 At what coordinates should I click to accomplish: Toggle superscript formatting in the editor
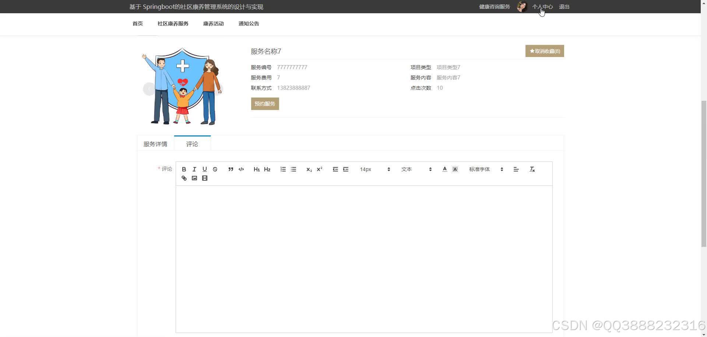click(x=319, y=169)
